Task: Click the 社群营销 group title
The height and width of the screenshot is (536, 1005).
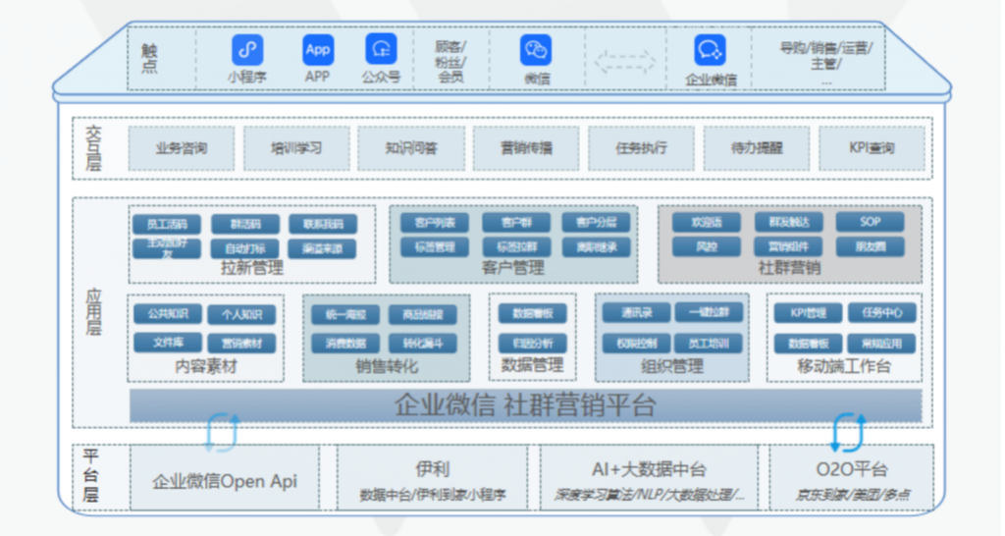Action: click(789, 268)
